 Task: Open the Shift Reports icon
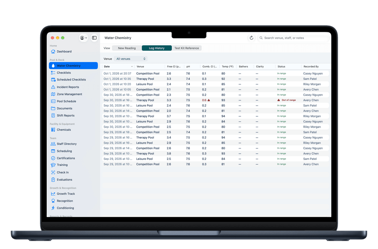pos(53,115)
